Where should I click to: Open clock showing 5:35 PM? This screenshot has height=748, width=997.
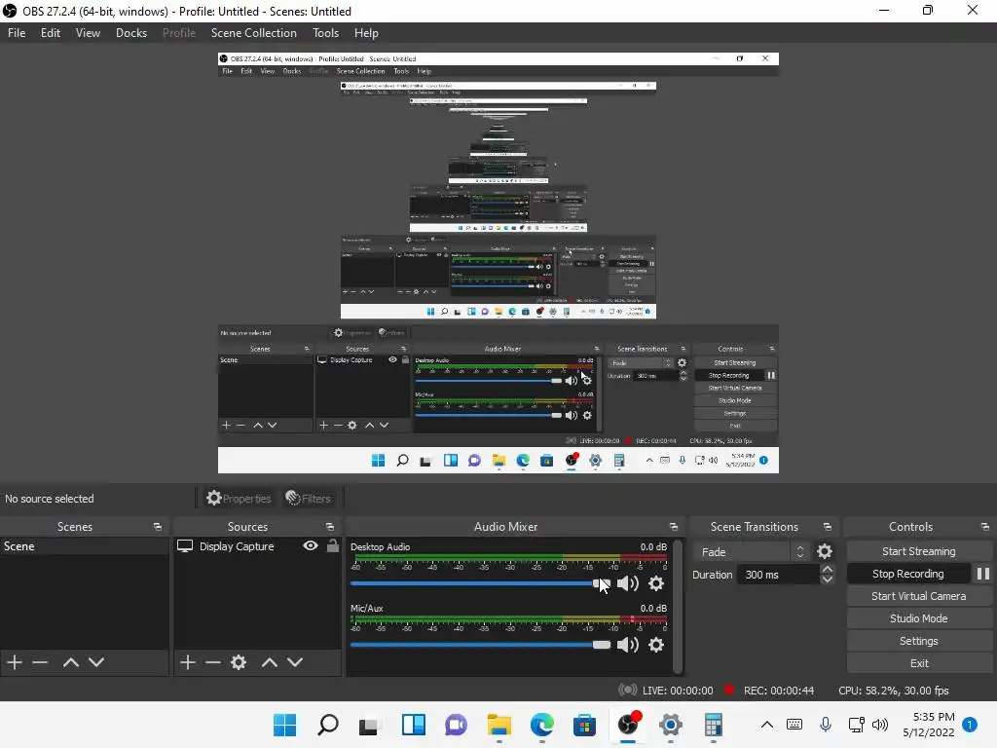(x=929, y=725)
